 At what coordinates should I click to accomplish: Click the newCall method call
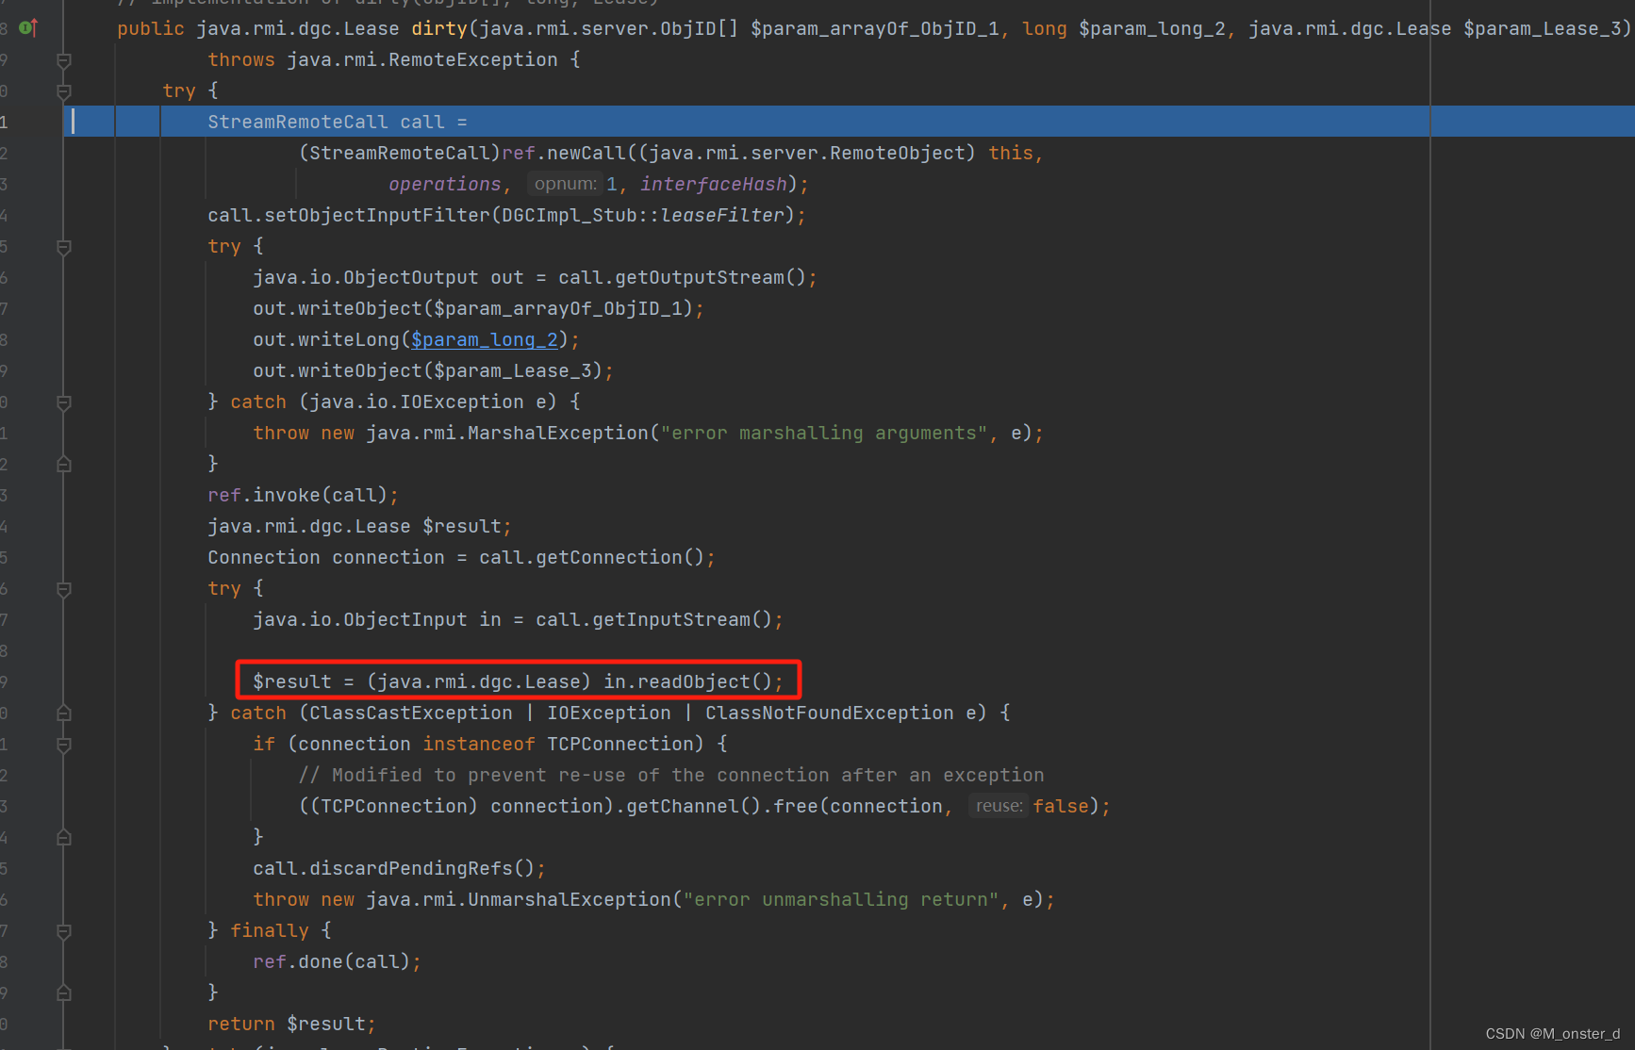click(x=586, y=153)
